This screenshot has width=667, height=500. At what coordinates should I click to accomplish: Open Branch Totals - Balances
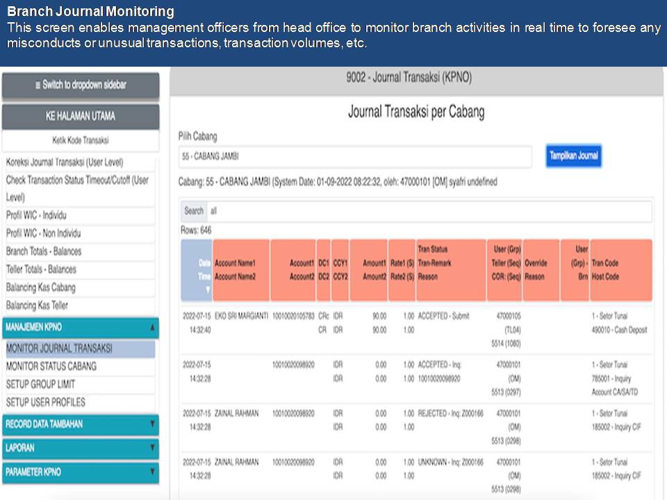pos(81,251)
